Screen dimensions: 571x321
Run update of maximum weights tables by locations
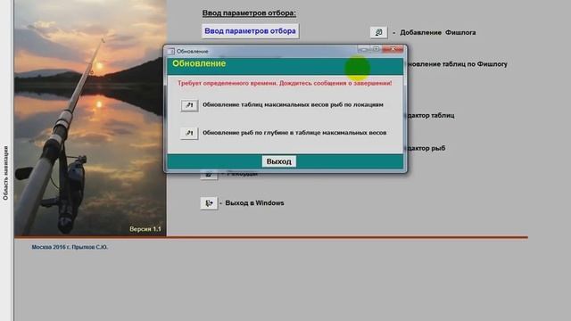tap(189, 105)
